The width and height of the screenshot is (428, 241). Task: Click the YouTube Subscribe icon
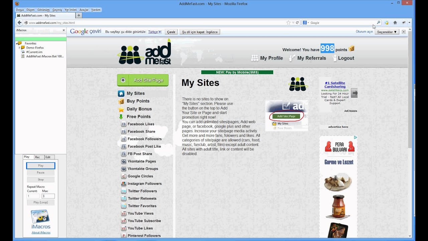coord(124,221)
